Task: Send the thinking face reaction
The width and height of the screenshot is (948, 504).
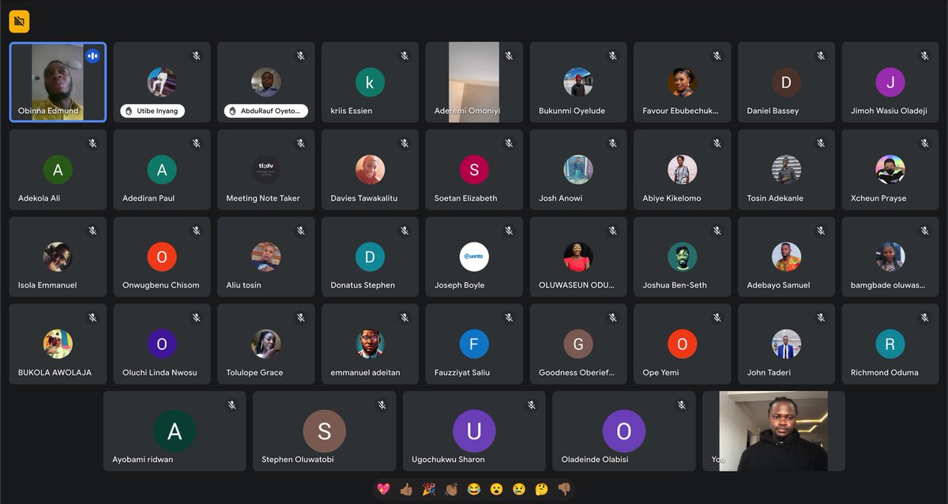Action: tap(541, 489)
